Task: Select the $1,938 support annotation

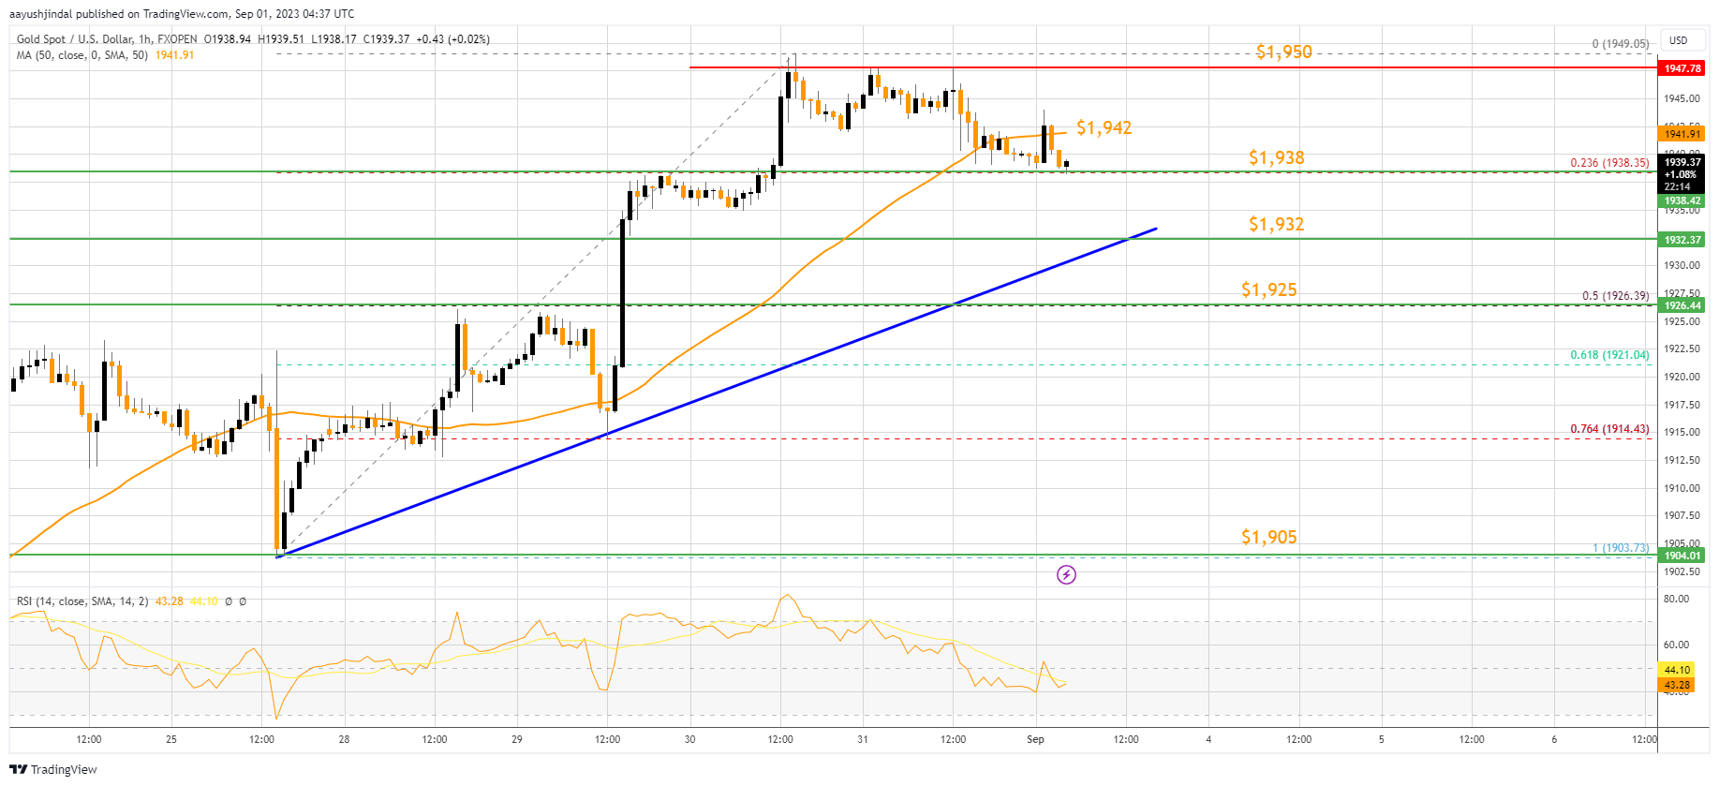Action: pos(1276,157)
